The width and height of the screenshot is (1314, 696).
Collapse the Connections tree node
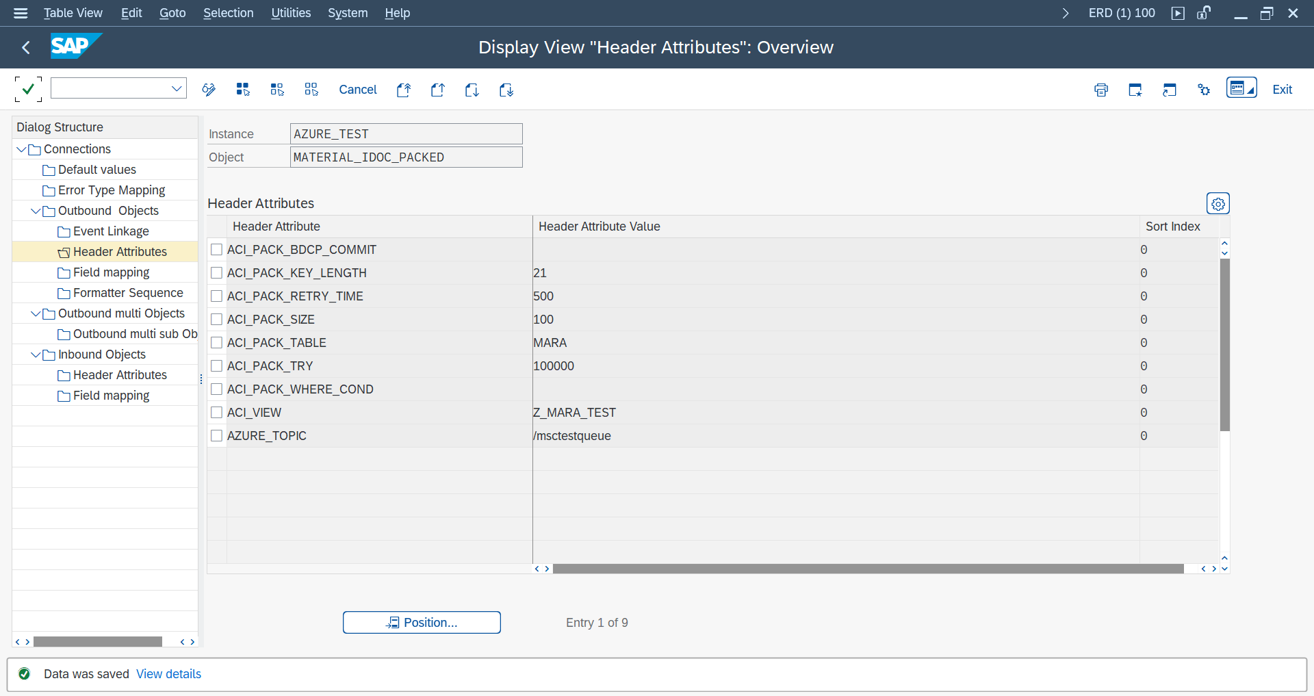tap(21, 149)
